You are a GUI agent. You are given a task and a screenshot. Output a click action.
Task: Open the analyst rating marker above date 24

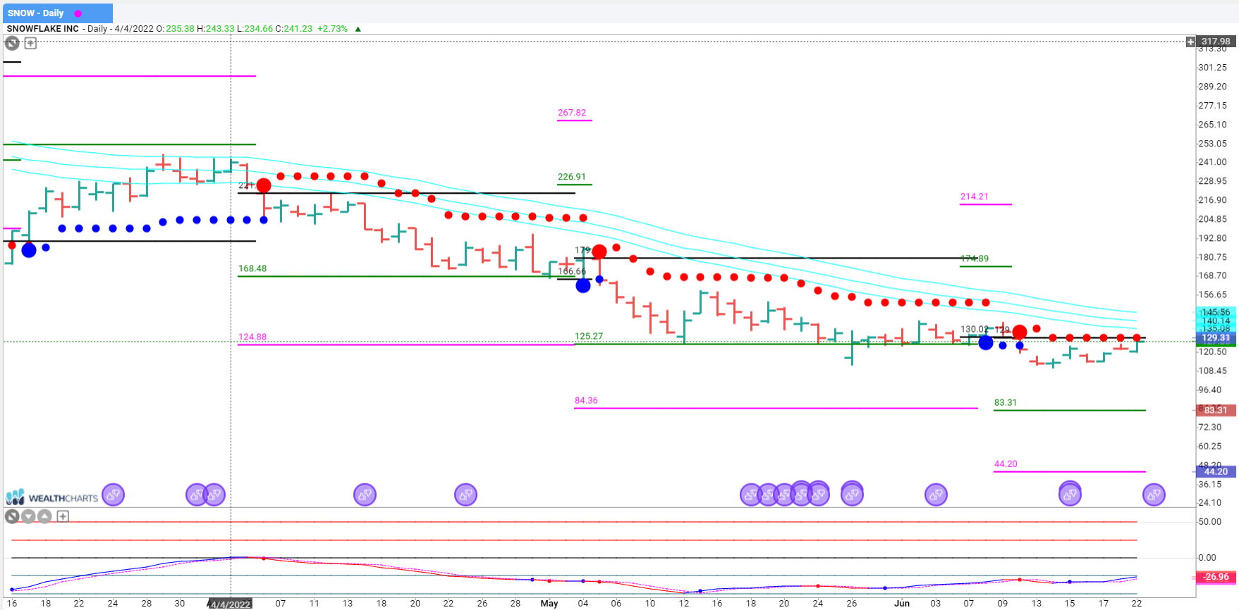[113, 494]
